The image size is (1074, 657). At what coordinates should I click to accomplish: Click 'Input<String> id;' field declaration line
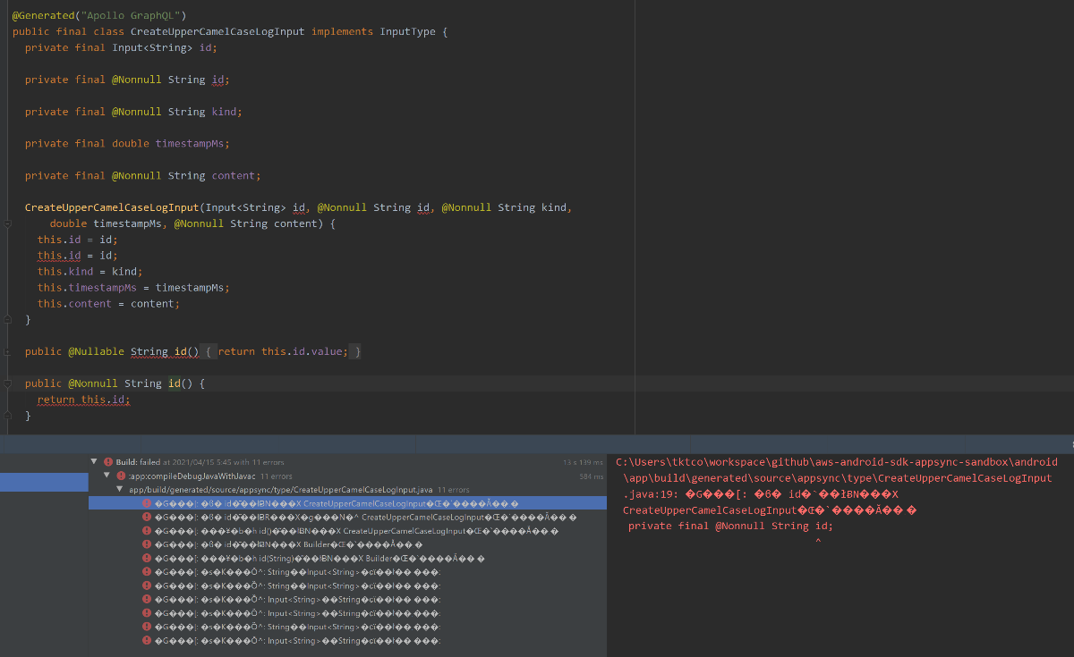[121, 47]
